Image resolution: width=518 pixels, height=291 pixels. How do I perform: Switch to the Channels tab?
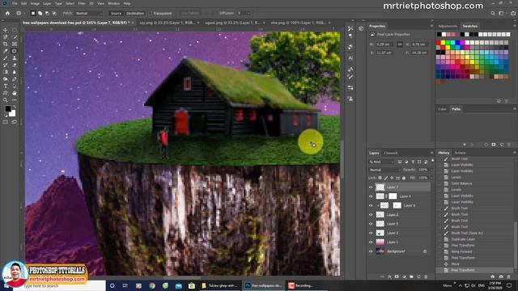tap(390, 153)
